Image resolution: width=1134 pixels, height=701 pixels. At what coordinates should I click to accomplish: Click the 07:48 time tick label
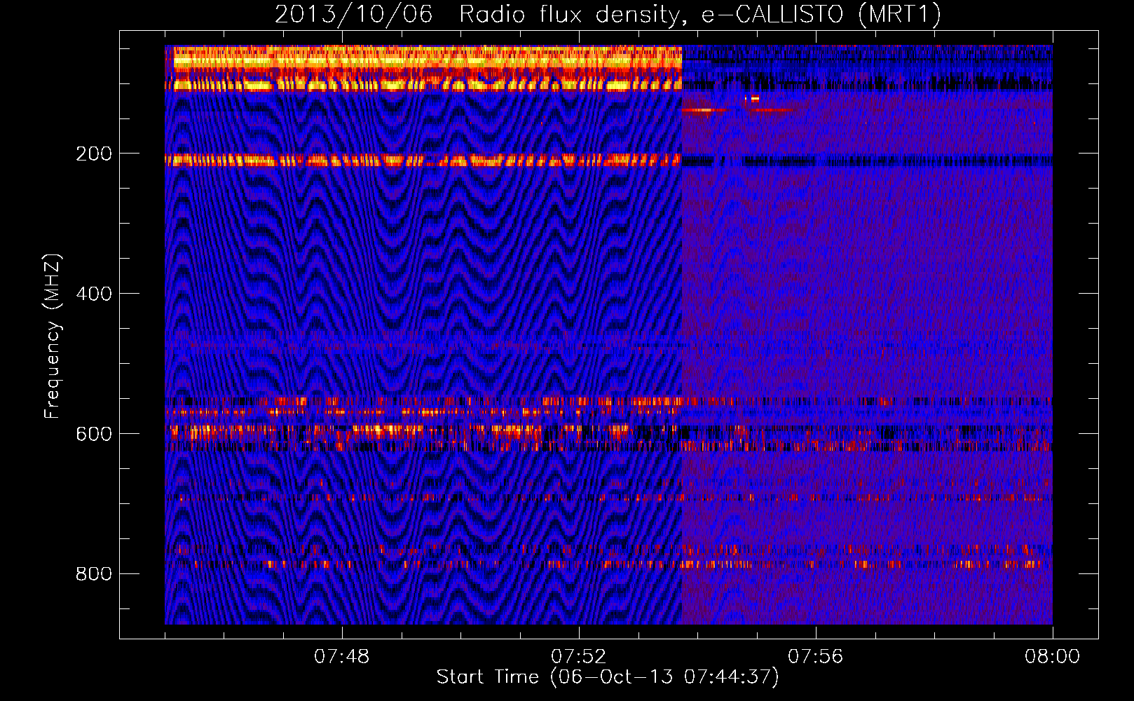(341, 657)
